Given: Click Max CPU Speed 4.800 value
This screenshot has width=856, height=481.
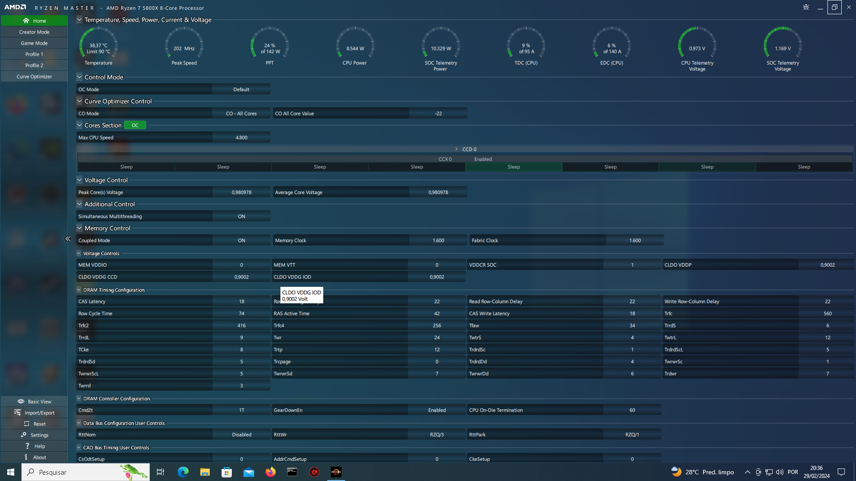Looking at the screenshot, I should coord(241,138).
